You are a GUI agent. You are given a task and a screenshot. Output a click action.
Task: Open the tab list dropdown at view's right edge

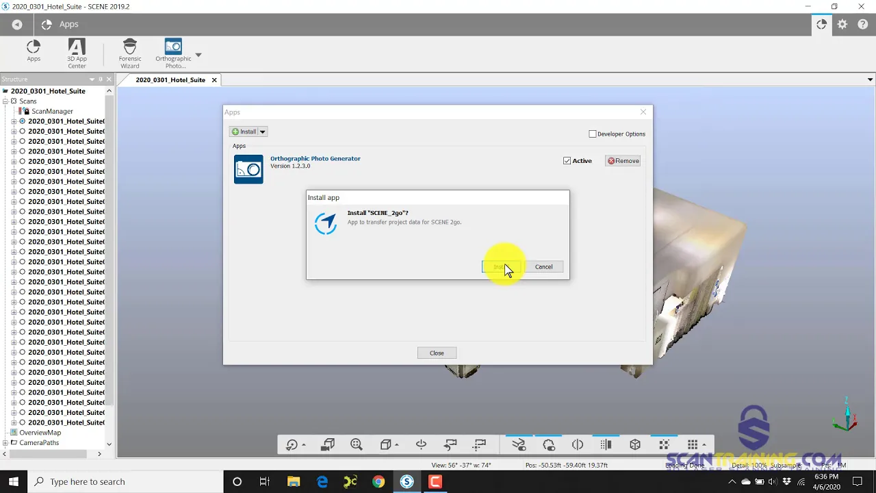870,80
